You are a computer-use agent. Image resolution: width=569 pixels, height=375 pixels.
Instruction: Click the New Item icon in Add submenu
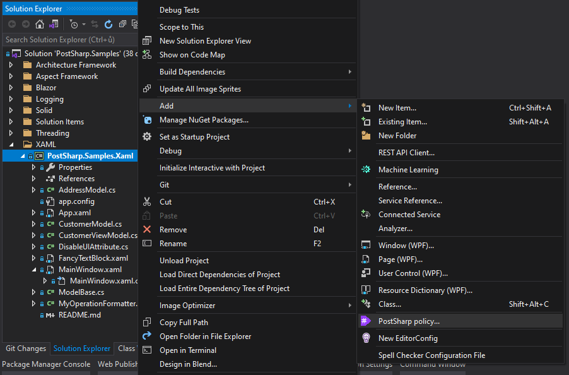coord(366,107)
